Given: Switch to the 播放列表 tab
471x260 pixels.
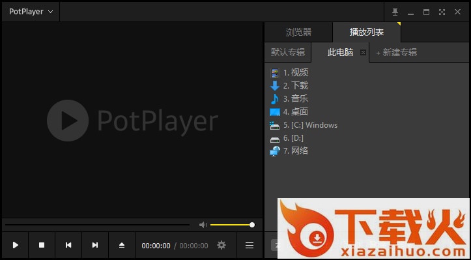Looking at the screenshot, I should pos(367,32).
